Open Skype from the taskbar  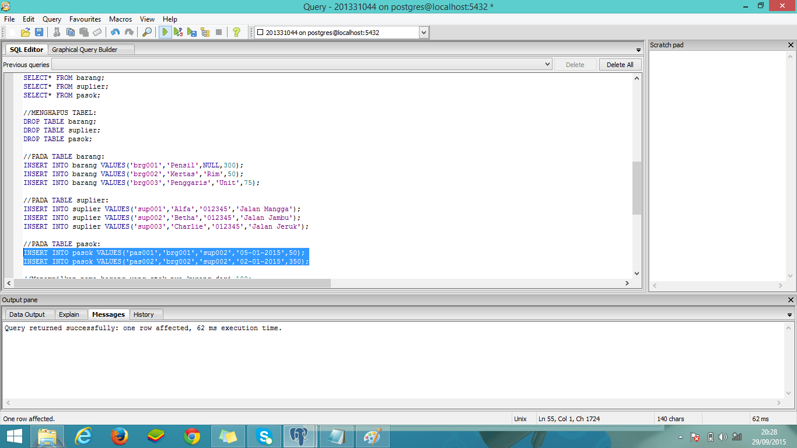coord(264,436)
